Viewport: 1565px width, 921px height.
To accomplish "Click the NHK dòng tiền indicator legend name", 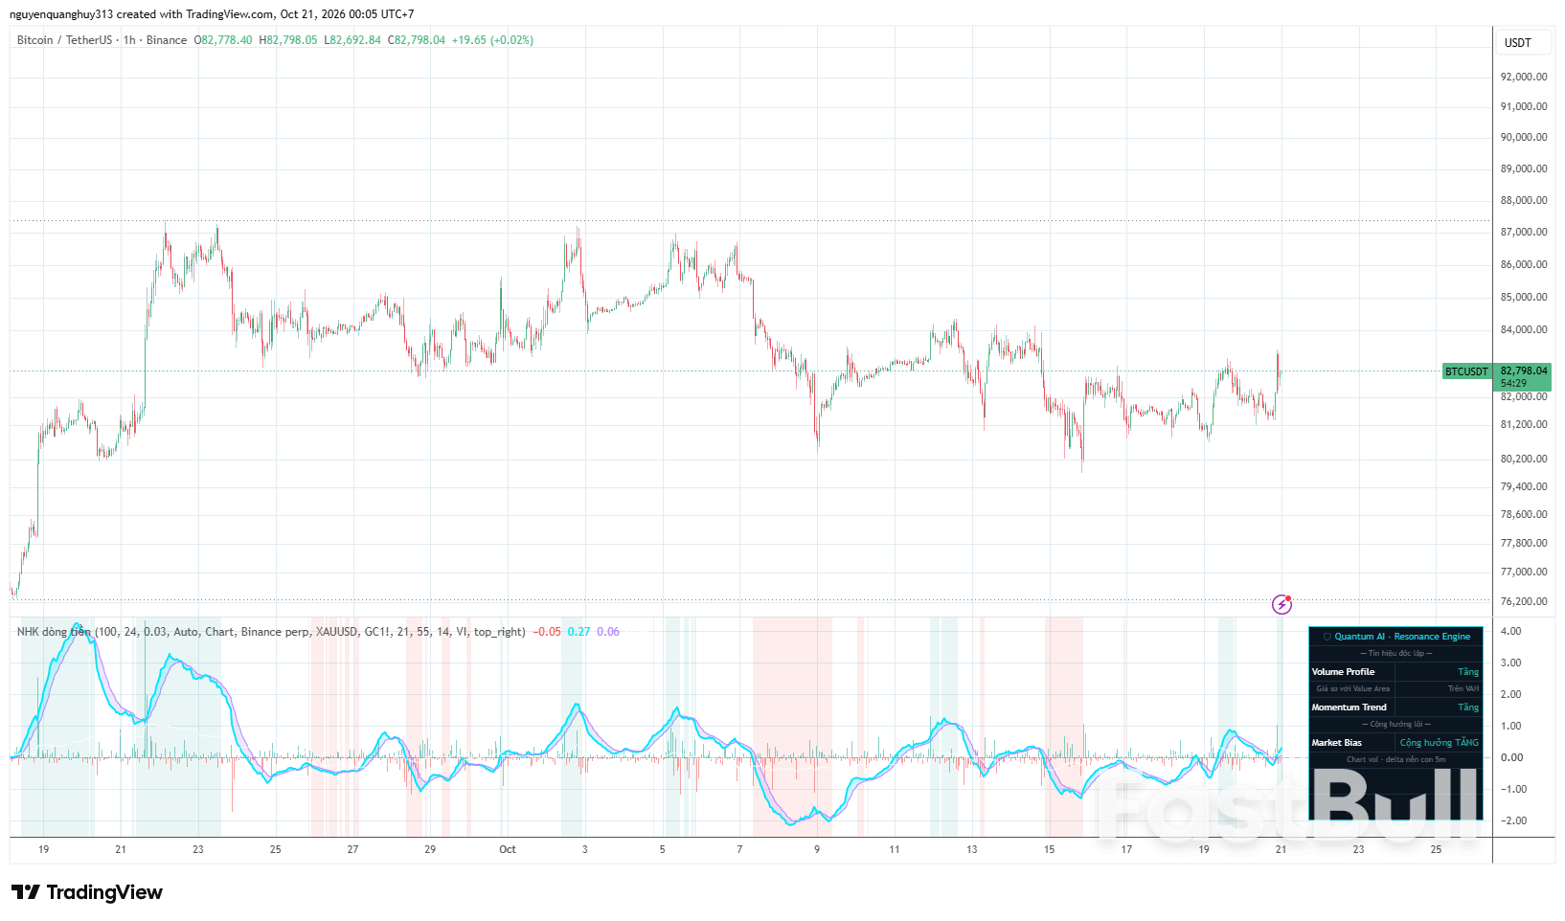I will point(54,632).
